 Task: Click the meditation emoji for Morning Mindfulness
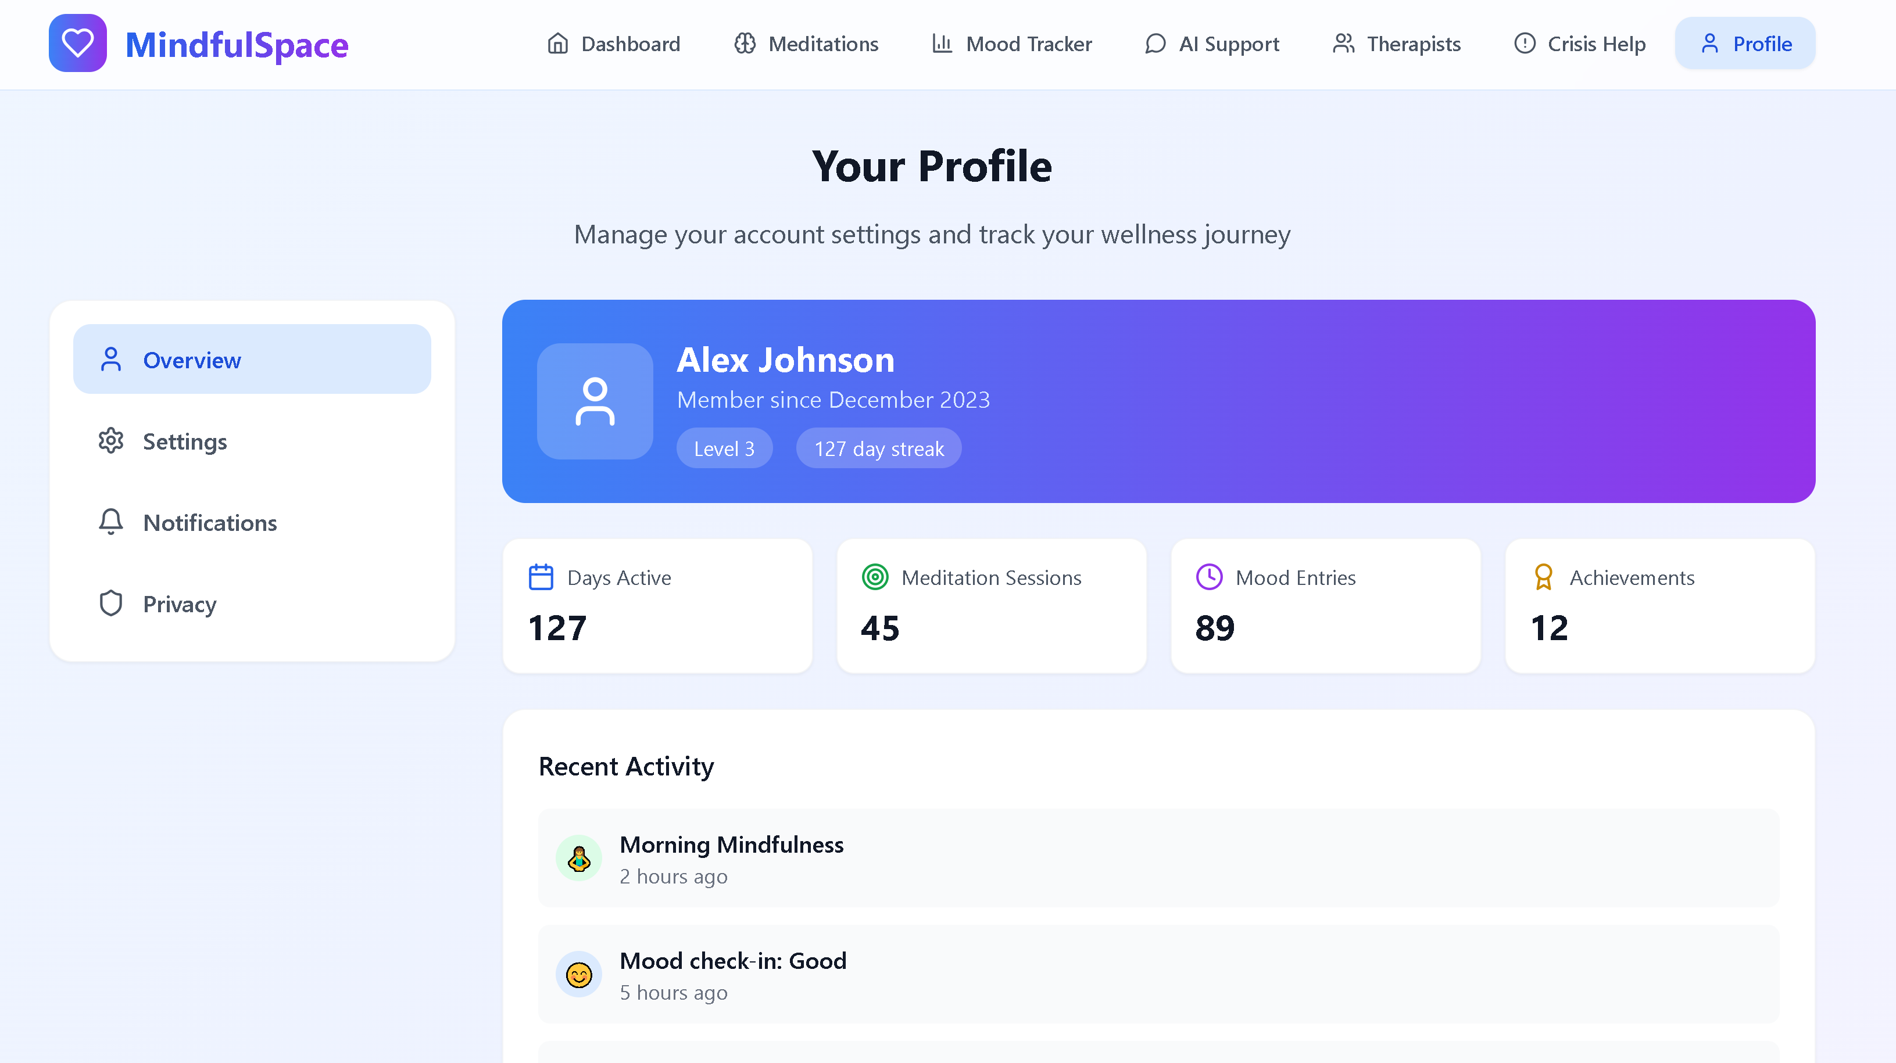tap(579, 858)
